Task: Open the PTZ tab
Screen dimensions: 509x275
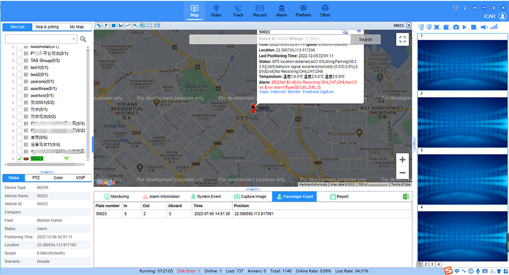Action: point(36,178)
